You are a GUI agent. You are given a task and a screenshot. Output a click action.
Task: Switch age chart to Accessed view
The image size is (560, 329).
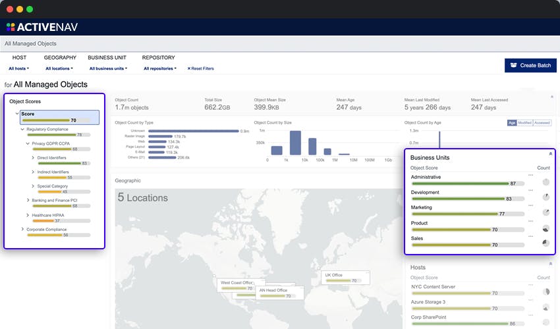point(542,122)
